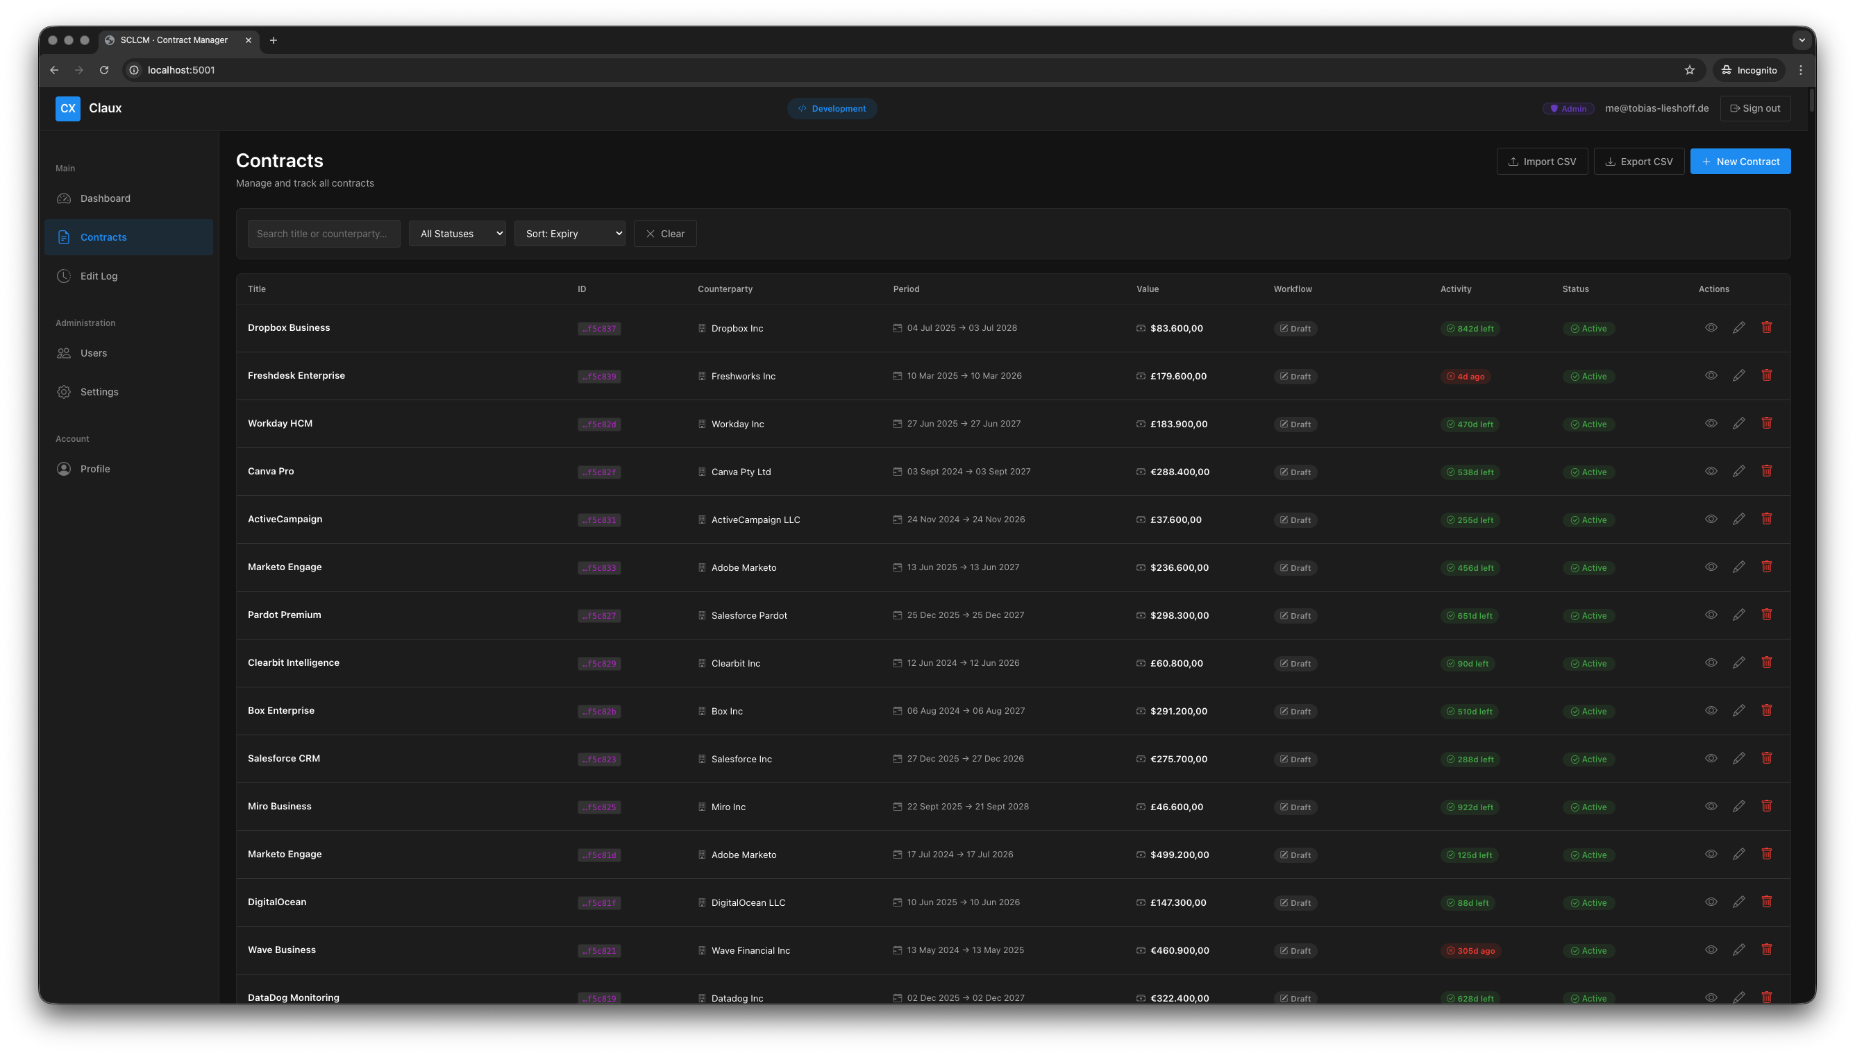View the Miro Business contract details
Screen dimensions: 1855x1055
click(1711, 806)
